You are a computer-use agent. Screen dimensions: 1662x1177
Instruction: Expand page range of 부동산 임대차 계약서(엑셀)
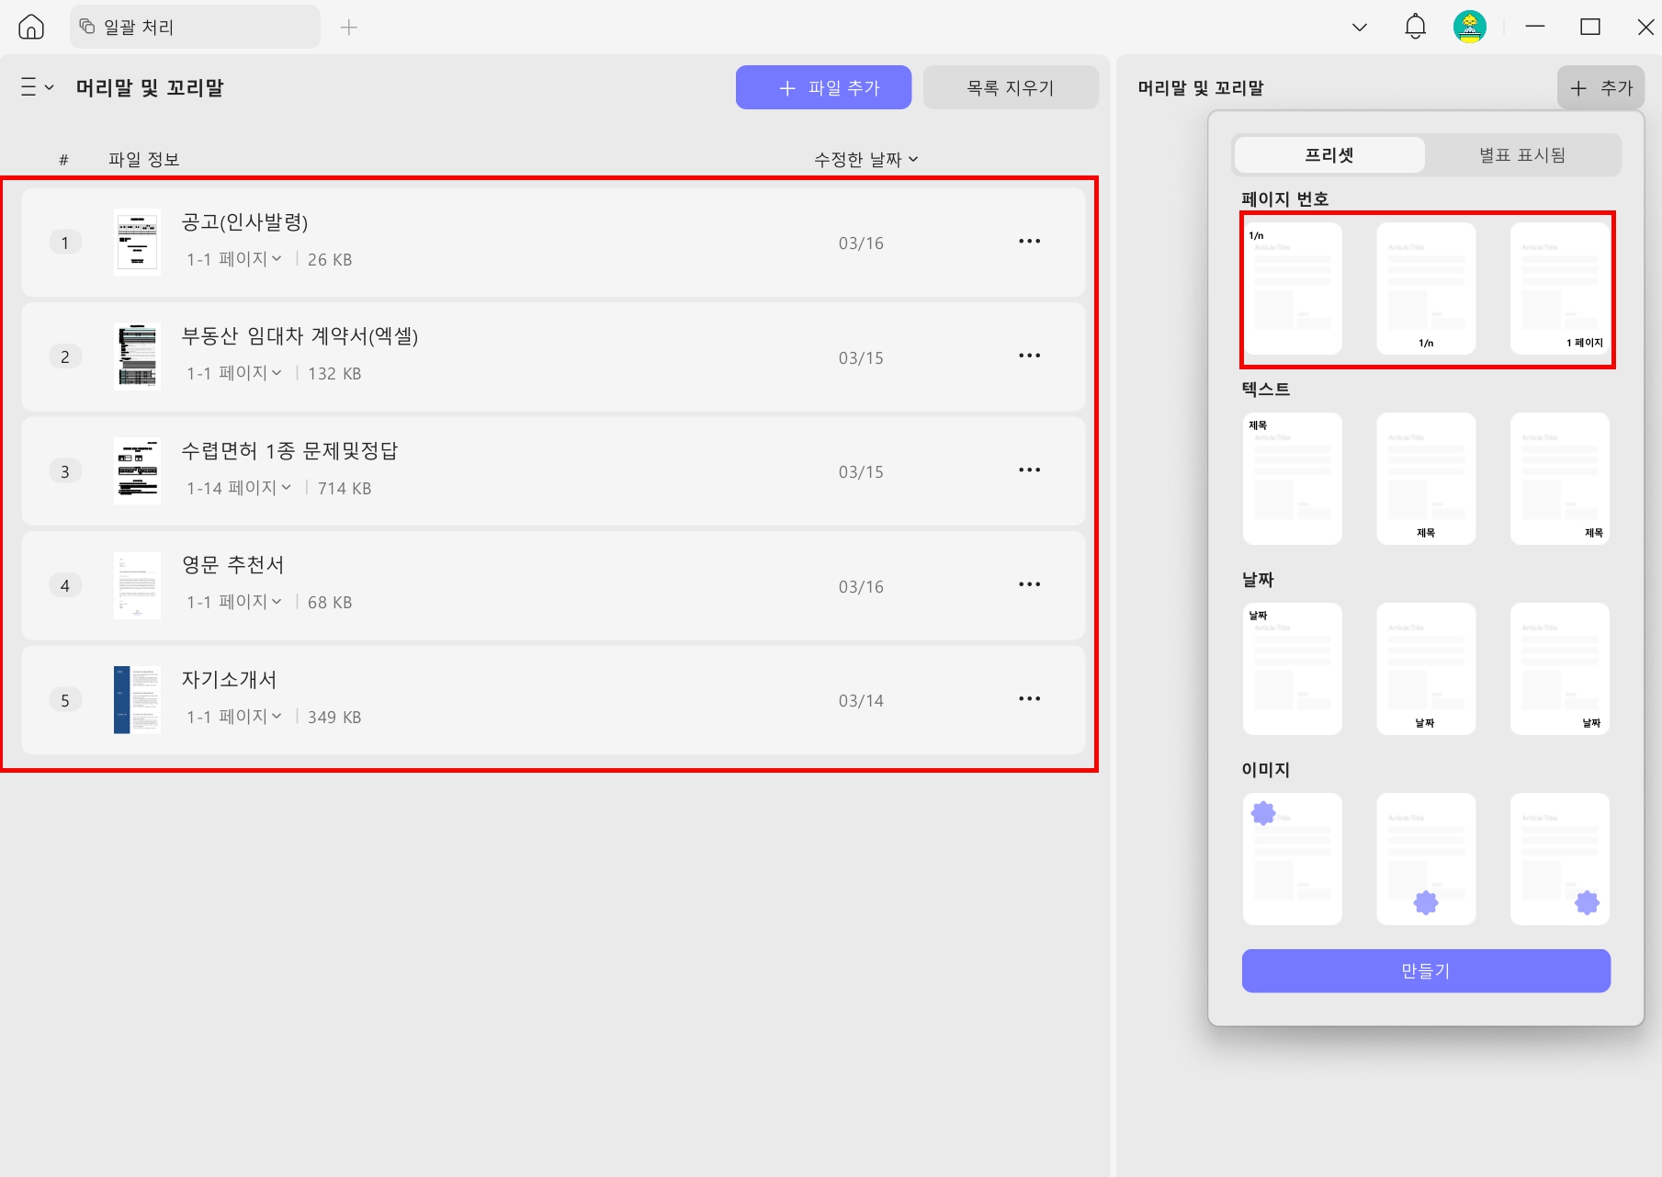click(x=234, y=373)
